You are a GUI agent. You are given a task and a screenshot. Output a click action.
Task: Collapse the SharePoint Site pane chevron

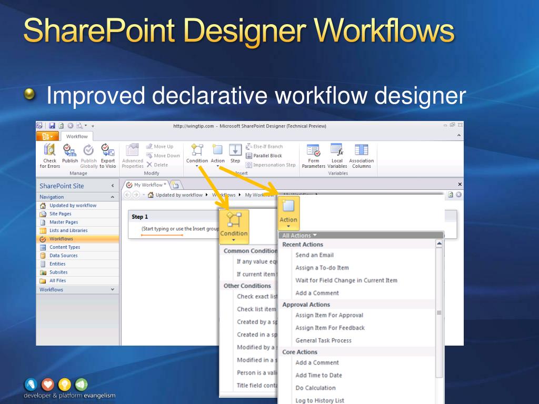pos(113,186)
